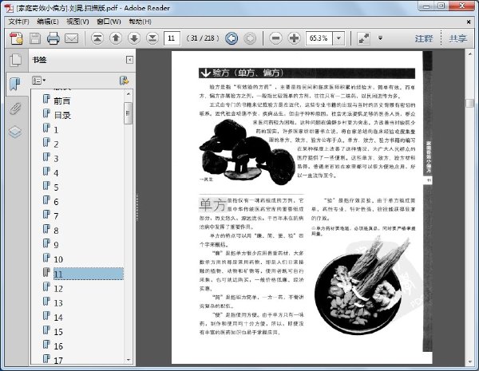The height and width of the screenshot is (371, 479).
Task: Click the bookmarks list scroll up arrow
Action: (x=129, y=94)
